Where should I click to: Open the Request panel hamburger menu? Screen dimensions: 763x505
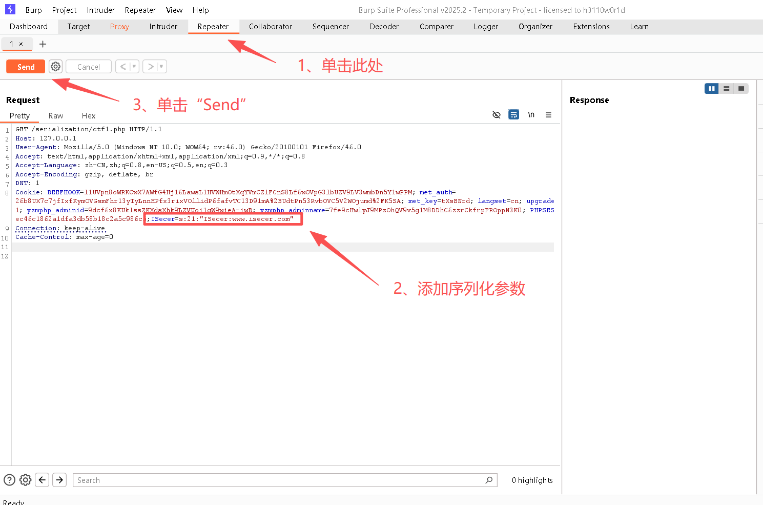(x=548, y=115)
